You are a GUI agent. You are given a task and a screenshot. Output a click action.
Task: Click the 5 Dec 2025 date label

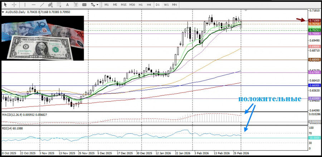pos(105,153)
